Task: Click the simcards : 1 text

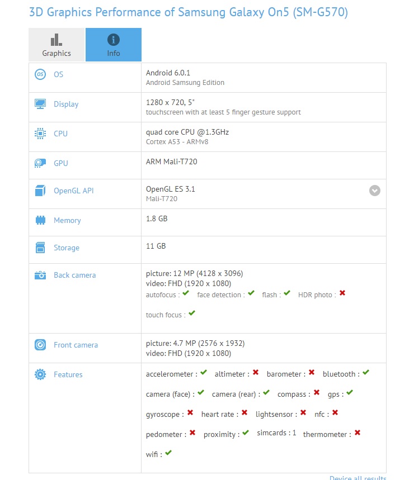Action: pos(276,433)
